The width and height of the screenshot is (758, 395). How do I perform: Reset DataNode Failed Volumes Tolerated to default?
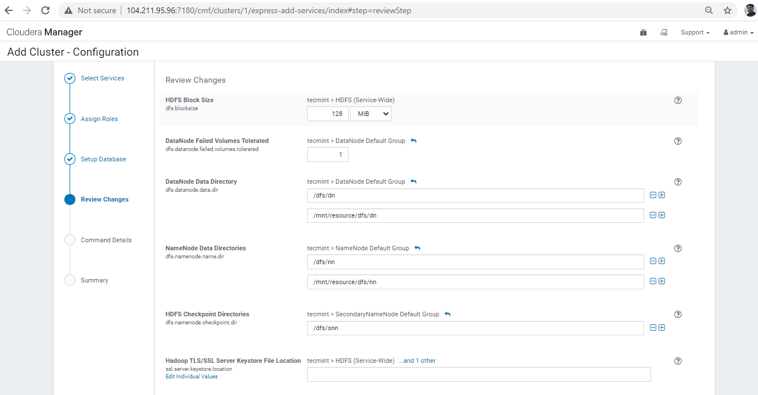coord(414,141)
